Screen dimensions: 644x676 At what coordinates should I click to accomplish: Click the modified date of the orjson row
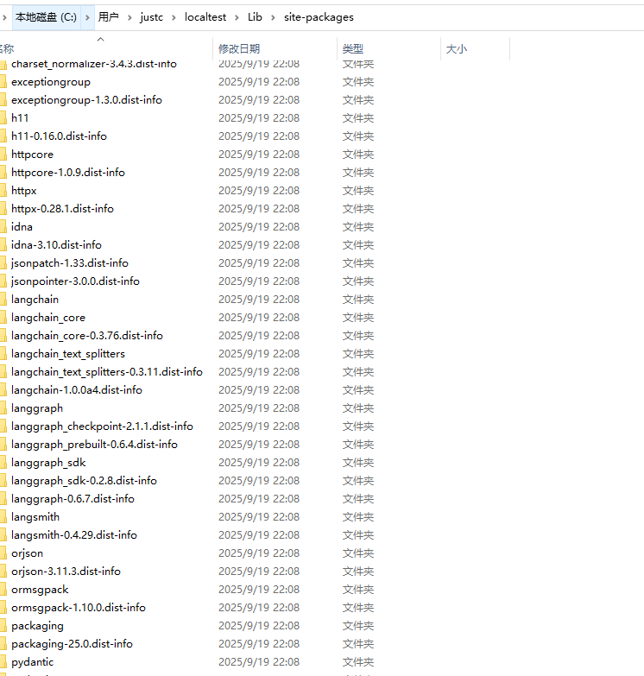click(259, 553)
